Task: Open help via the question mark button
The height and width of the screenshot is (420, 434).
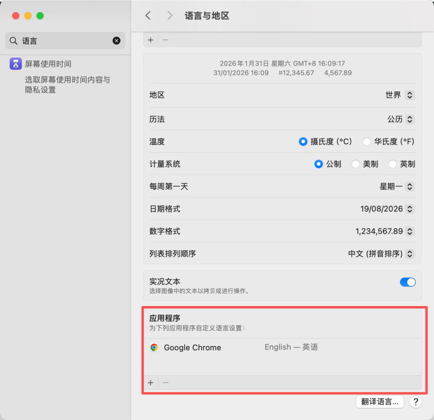Action: [x=416, y=402]
